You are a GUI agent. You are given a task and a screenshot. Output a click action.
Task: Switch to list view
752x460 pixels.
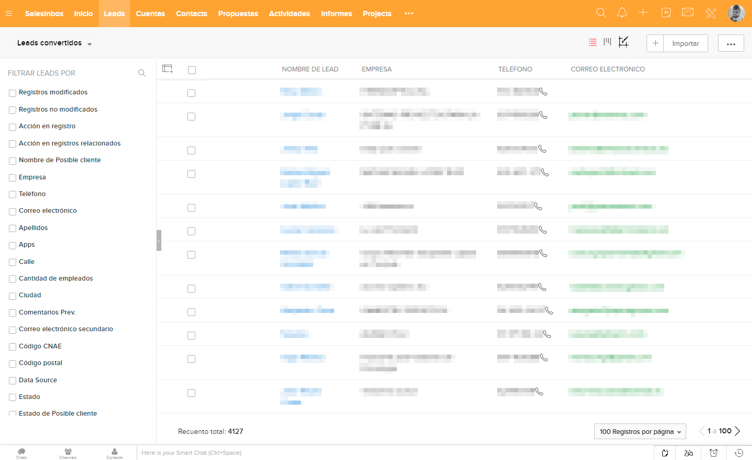(593, 43)
